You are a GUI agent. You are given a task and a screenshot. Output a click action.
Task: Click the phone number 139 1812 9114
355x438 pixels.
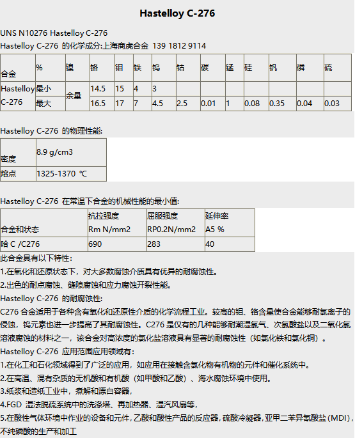[x=179, y=45]
